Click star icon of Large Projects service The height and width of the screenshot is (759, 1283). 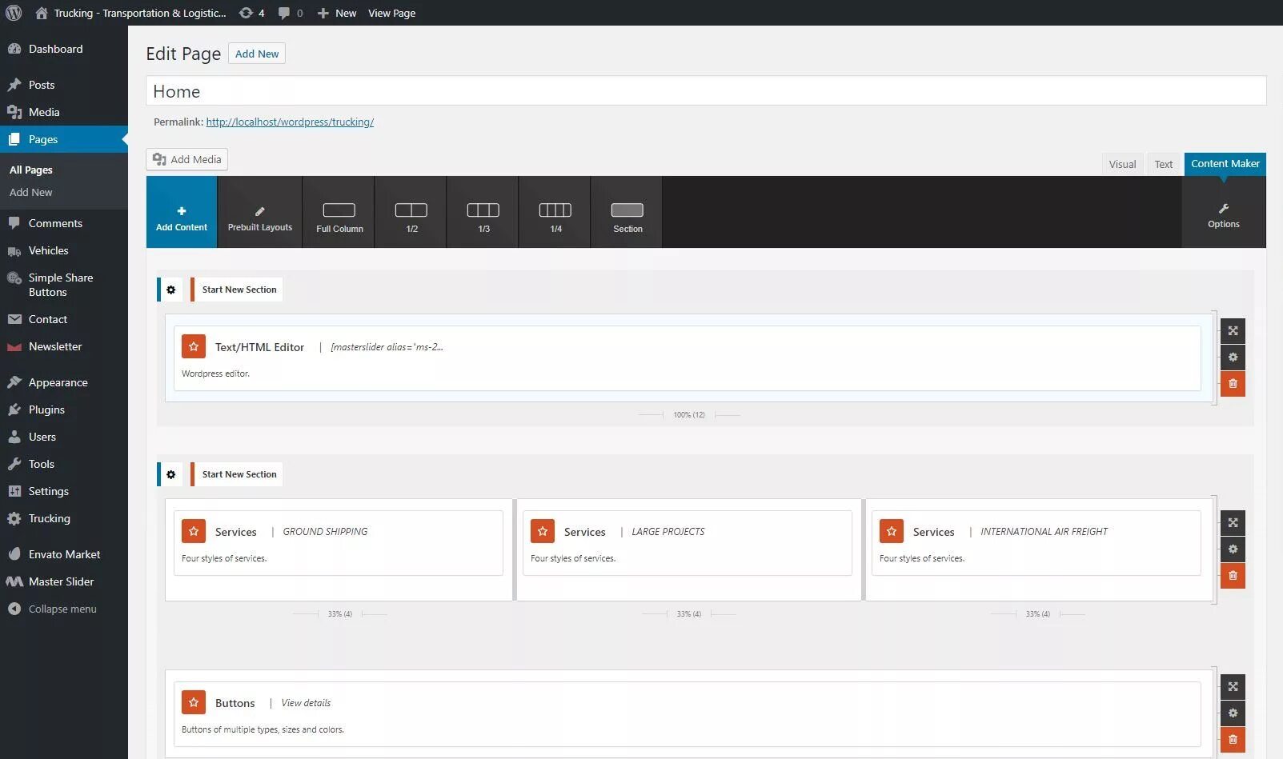pyautogui.click(x=543, y=531)
